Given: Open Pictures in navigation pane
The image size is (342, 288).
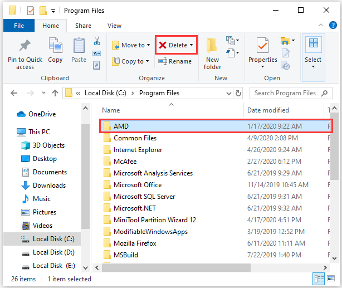Looking at the screenshot, I should [x=38, y=212].
